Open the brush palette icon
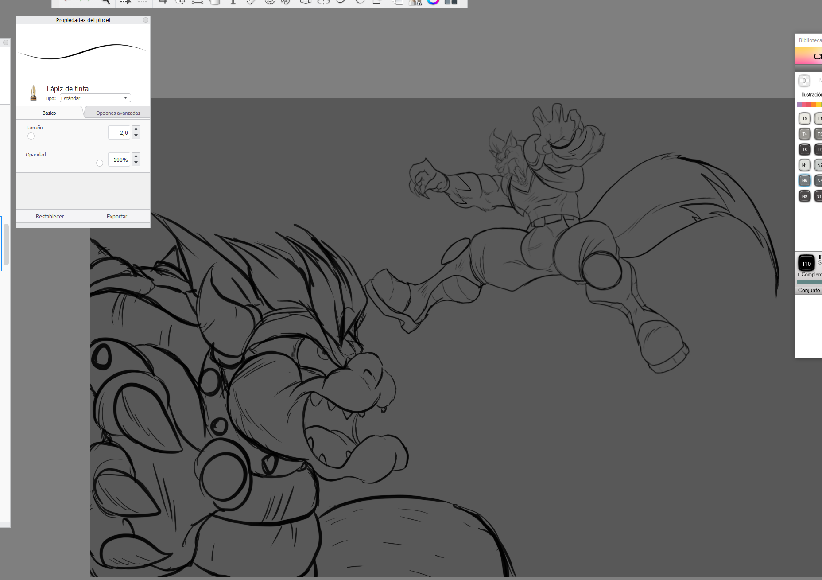The height and width of the screenshot is (580, 822). [x=415, y=2]
